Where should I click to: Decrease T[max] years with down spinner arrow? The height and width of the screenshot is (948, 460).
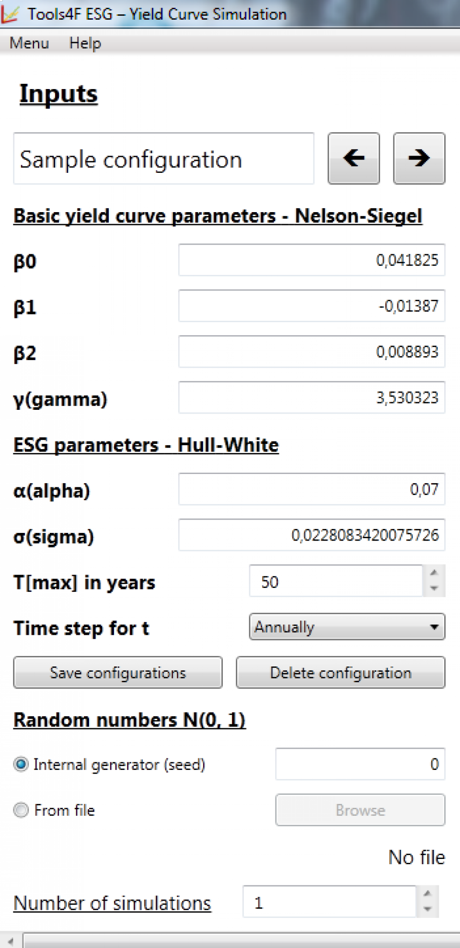pyautogui.click(x=434, y=588)
